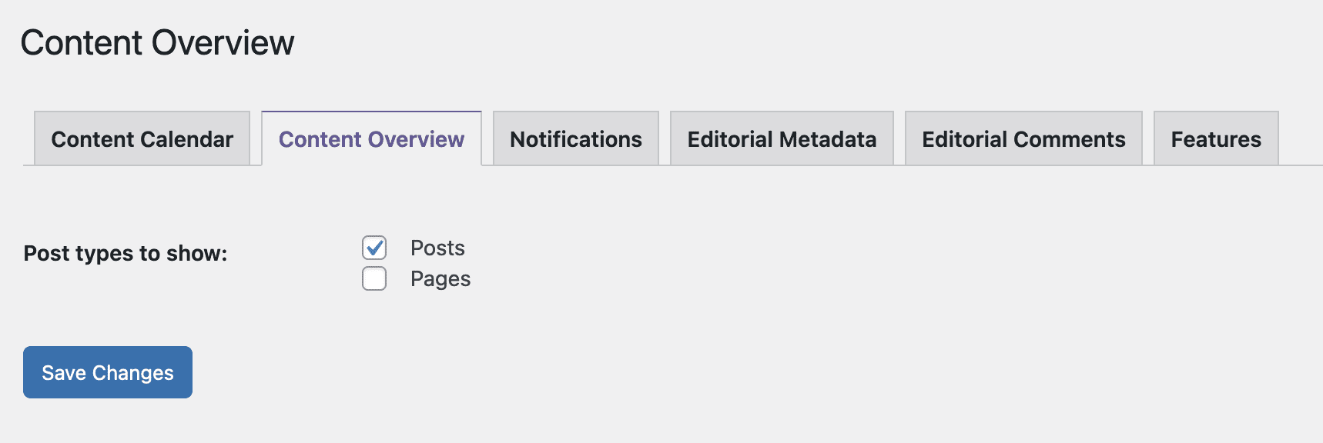Open the Features settings section
The height and width of the screenshot is (443, 1323).
pyautogui.click(x=1215, y=138)
